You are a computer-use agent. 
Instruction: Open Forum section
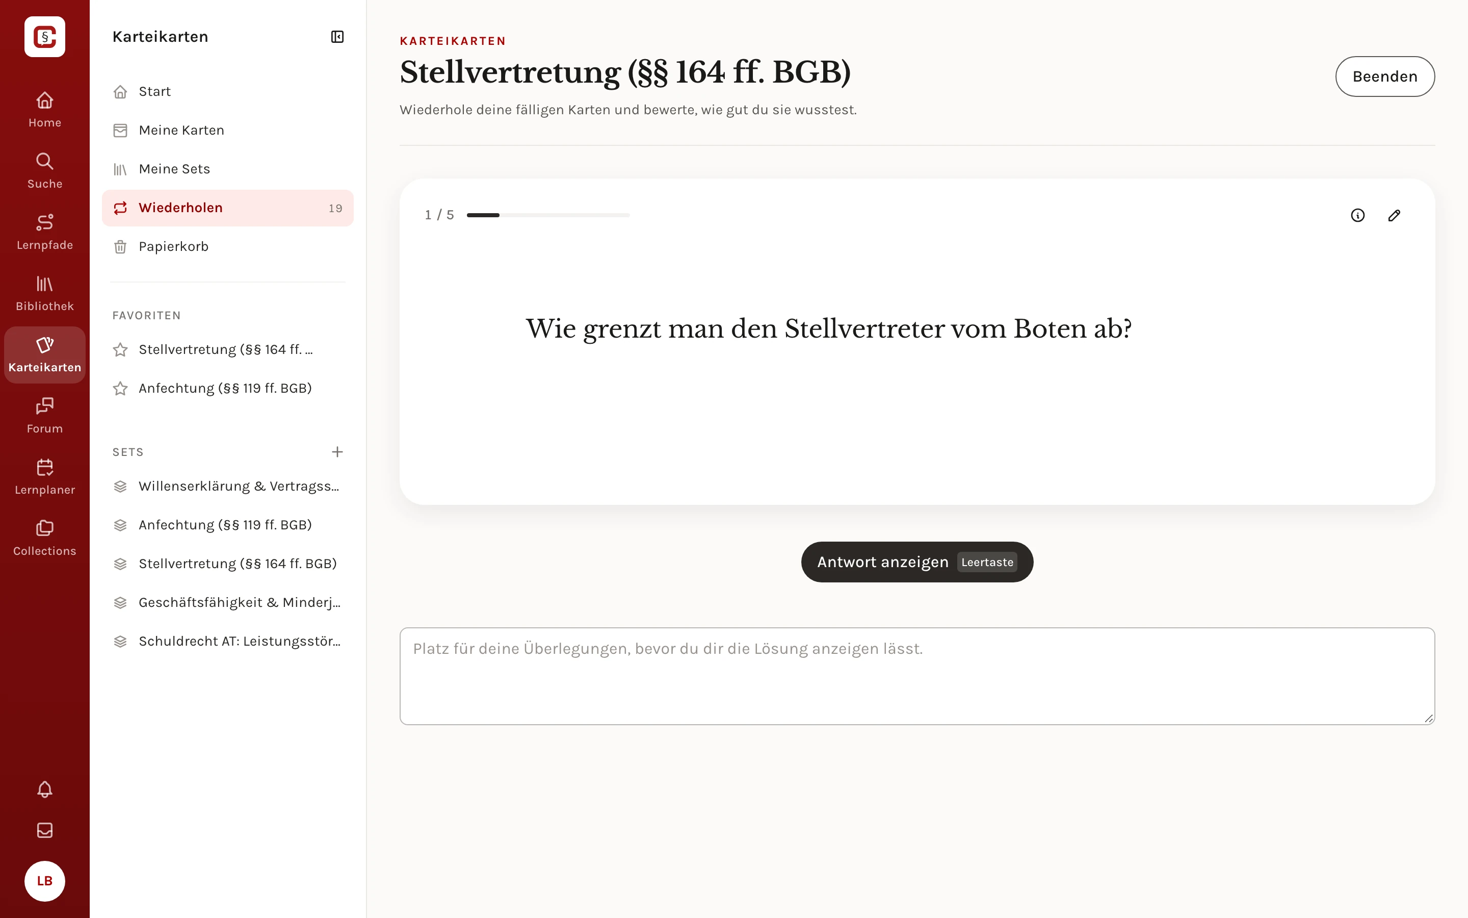point(45,416)
